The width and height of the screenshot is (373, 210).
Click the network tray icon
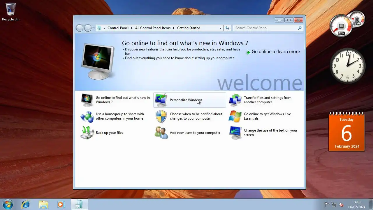point(334,205)
